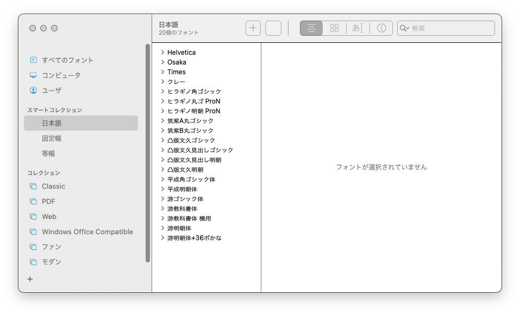This screenshot has height=315, width=520.
Task: Open the Classic collection
Action: pyautogui.click(x=81, y=187)
